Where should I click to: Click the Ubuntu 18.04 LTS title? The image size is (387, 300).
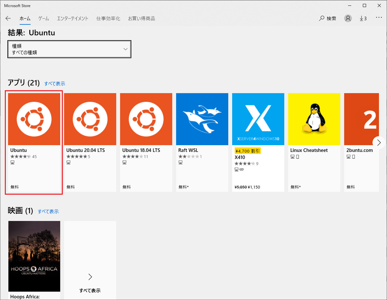pos(141,150)
